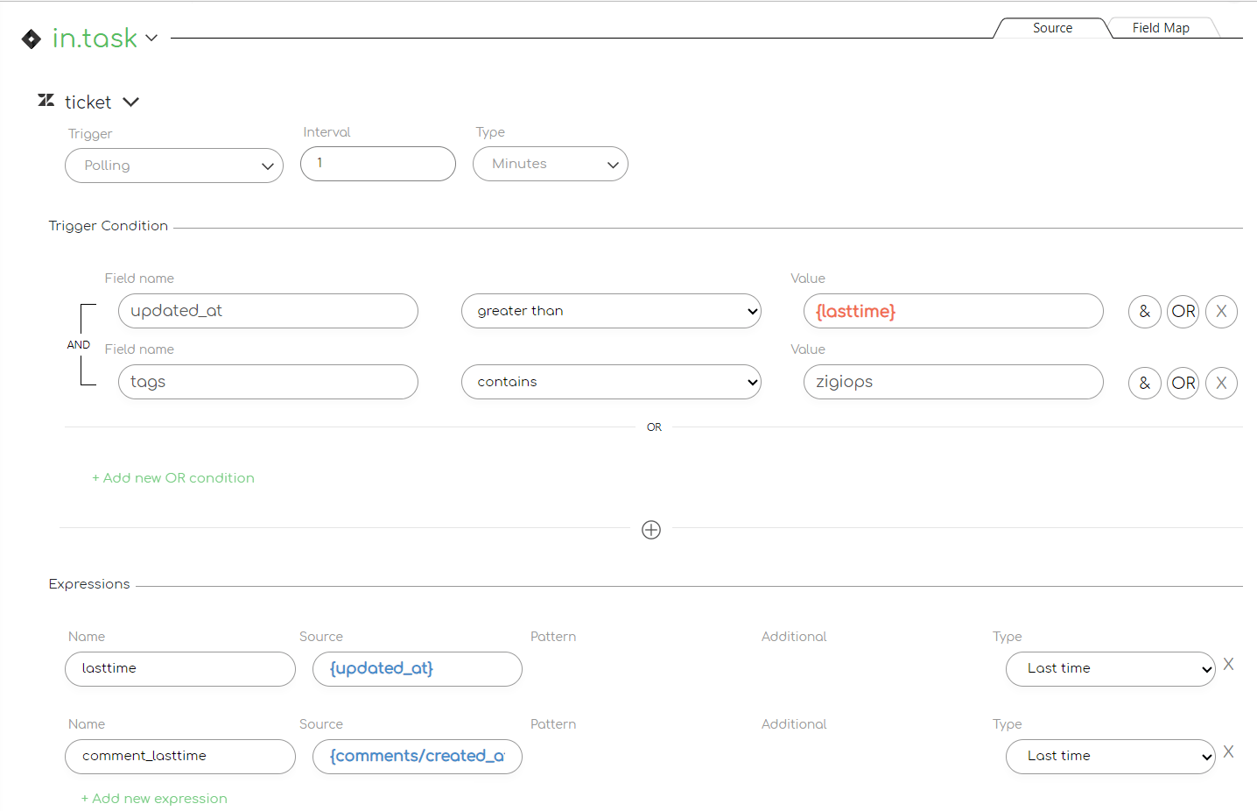Open Type dropdown for lasttime expression
Viewport: 1257px width, 811px height.
coord(1110,669)
